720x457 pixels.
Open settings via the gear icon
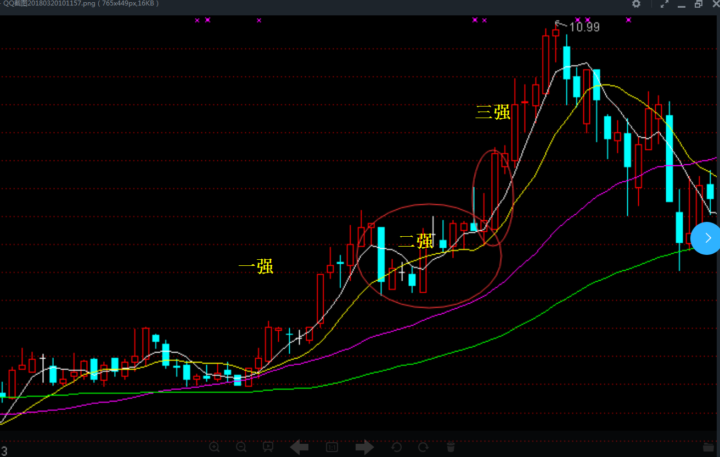pyautogui.click(x=636, y=4)
